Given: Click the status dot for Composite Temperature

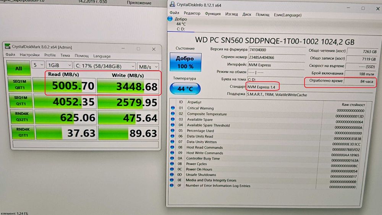Looking at the screenshot, I should coord(173,114).
